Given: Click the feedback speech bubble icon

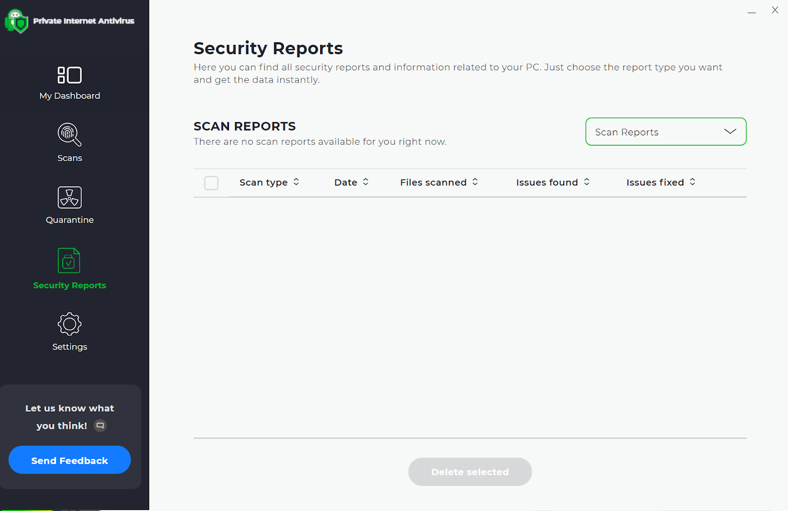Looking at the screenshot, I should coord(100,426).
